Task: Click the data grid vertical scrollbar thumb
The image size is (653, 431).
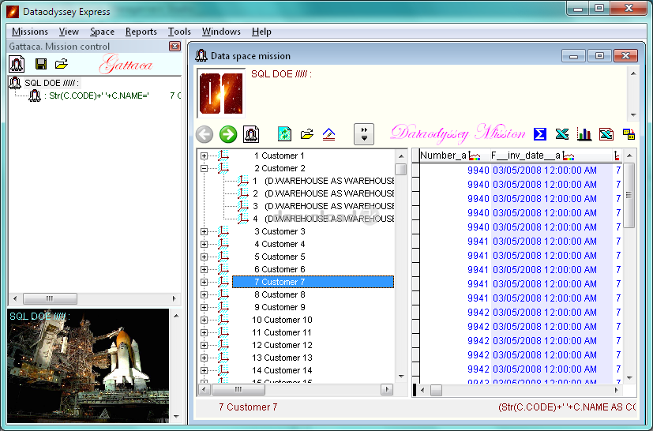Action: 629,195
